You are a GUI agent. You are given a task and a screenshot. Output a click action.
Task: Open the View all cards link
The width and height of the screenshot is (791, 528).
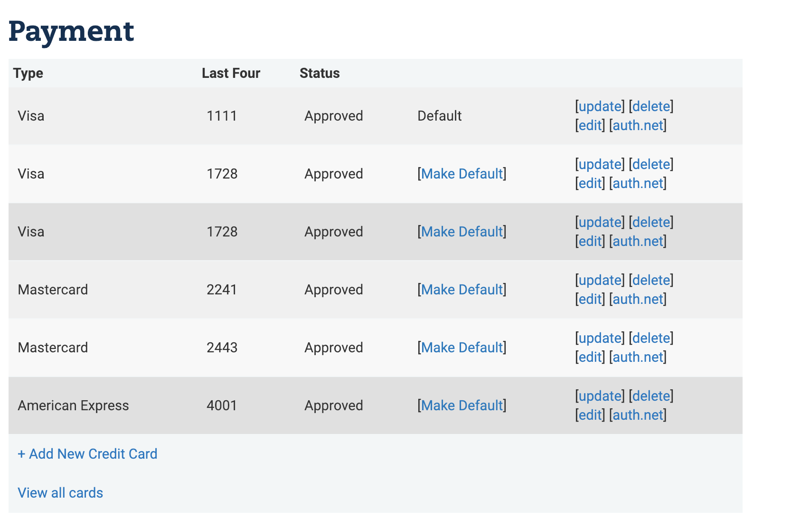(60, 493)
